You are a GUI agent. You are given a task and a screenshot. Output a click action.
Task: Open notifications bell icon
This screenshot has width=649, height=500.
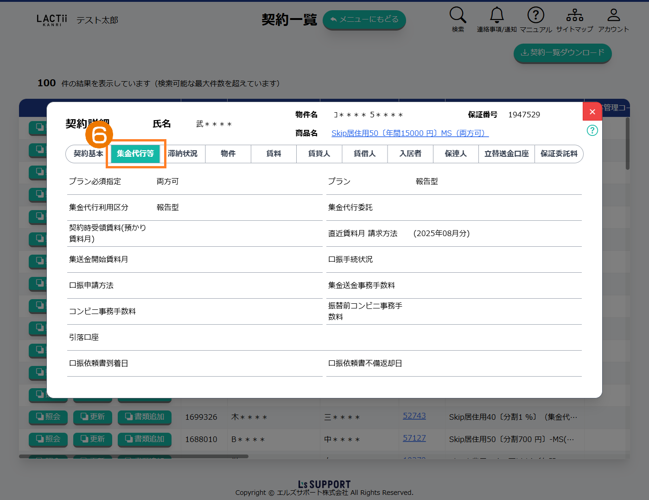[496, 15]
